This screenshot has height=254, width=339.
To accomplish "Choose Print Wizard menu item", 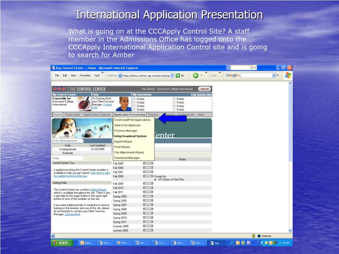I will point(122,147).
